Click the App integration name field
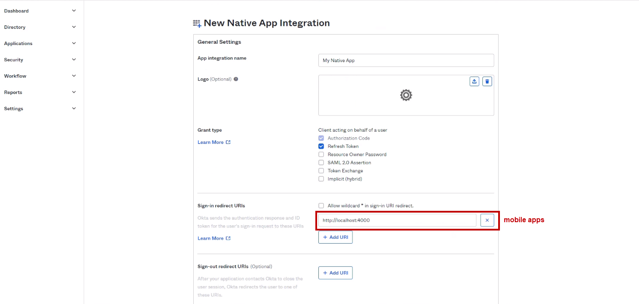The height and width of the screenshot is (304, 639). 406,60
